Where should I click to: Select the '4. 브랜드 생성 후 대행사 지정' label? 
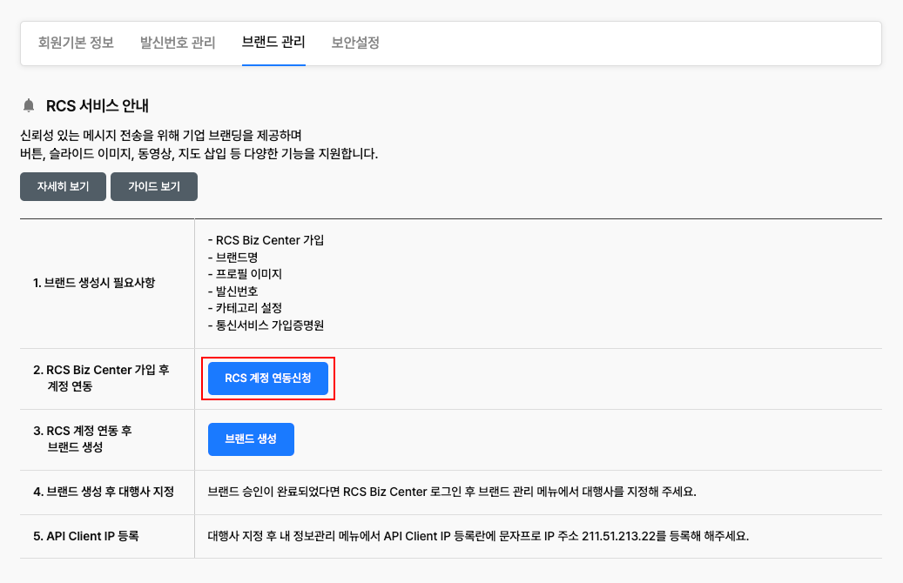[103, 493]
